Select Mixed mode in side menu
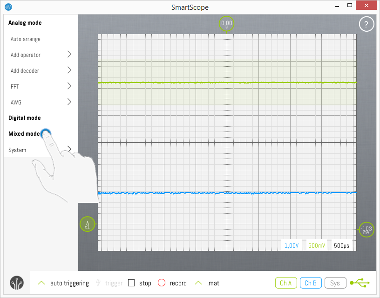This screenshot has height=298, width=380. pos(24,134)
